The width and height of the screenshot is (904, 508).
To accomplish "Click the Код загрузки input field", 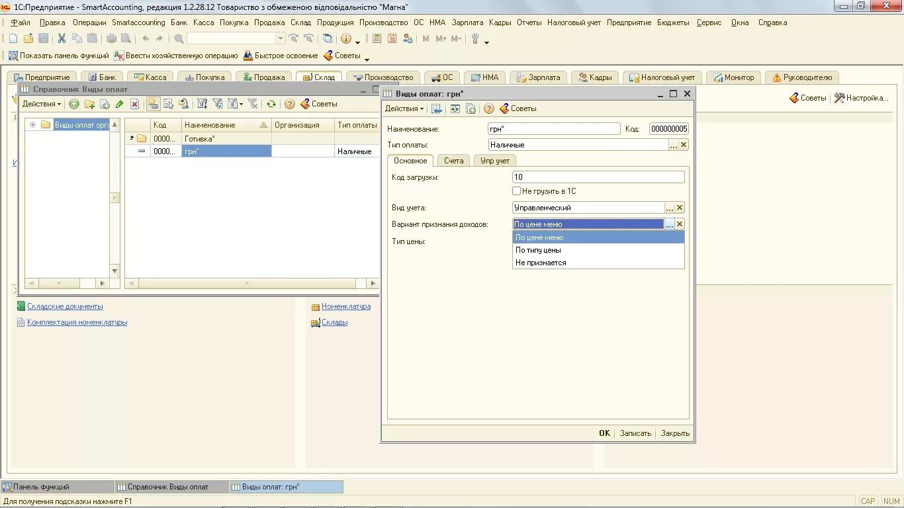I will pyautogui.click(x=598, y=177).
